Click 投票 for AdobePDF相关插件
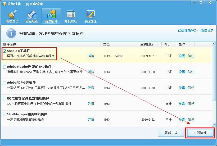The width and height of the screenshot is (217, 146). 182,88
